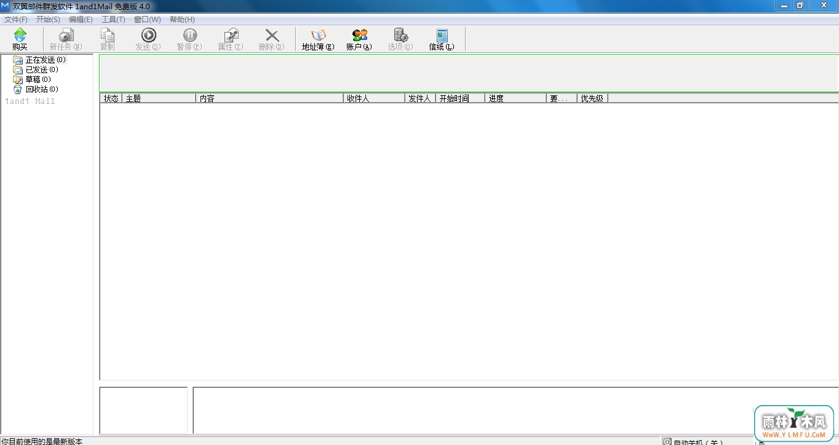This screenshot has height=445, width=839.
Task: Sort by the 发件人 column header
Action: [x=421, y=98]
